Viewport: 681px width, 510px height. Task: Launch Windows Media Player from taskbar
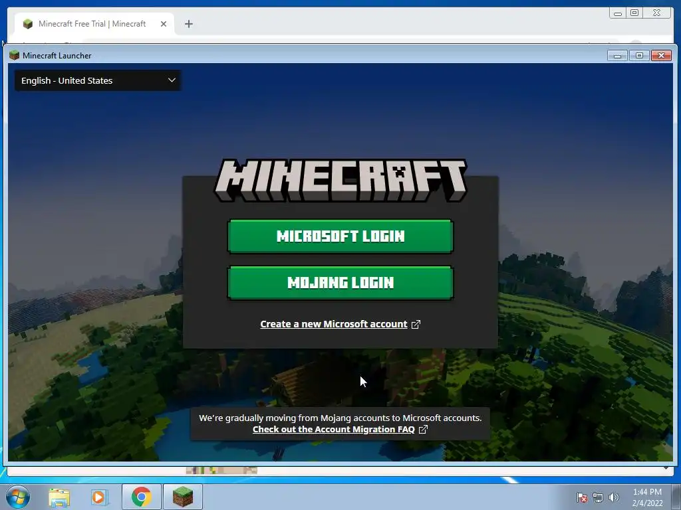[x=98, y=497]
